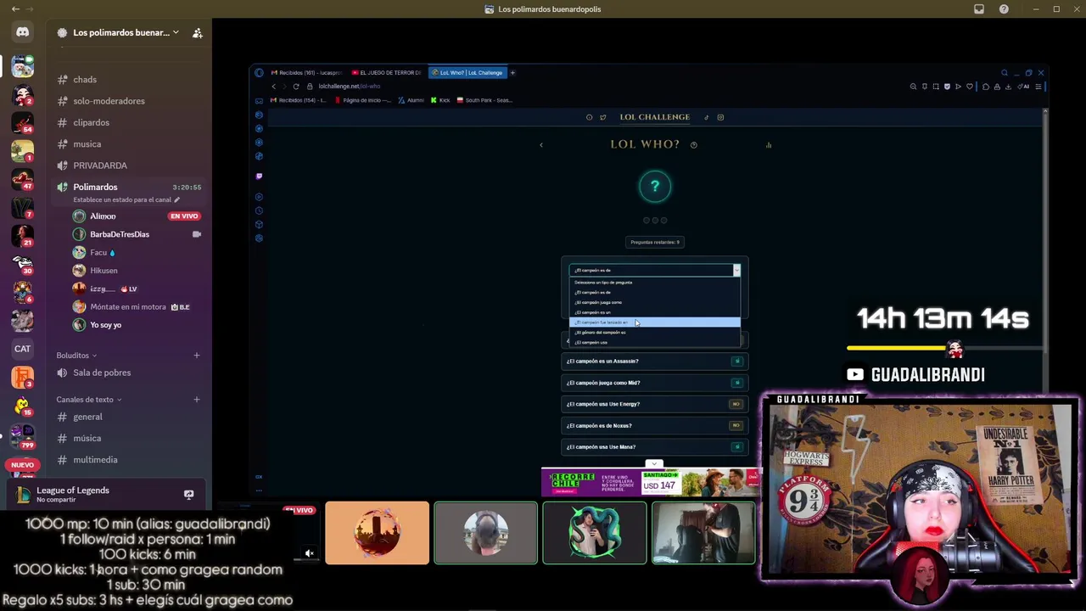Switch to Recibidos (161) browser tab
The image size is (1086, 611).
(306, 73)
